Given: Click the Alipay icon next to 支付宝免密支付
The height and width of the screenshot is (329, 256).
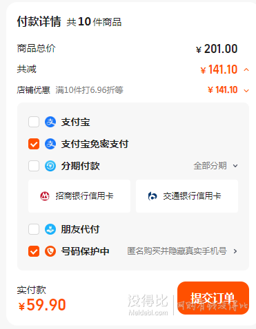Looking at the screenshot, I should [x=50, y=144].
